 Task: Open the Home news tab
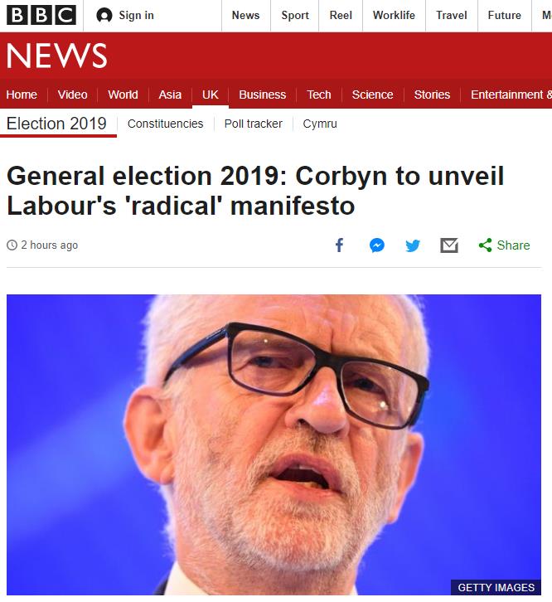pos(22,95)
